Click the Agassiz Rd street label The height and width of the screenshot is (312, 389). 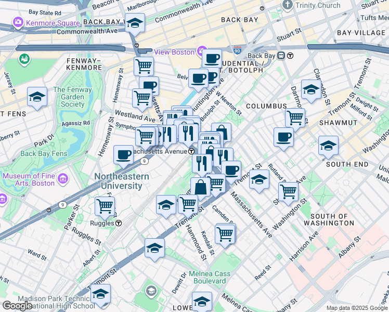(75, 123)
